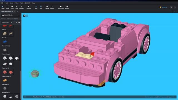Viewport: 178px width, 100px height.
Task: Pick the first Trans-Clear part
Action: point(5,58)
